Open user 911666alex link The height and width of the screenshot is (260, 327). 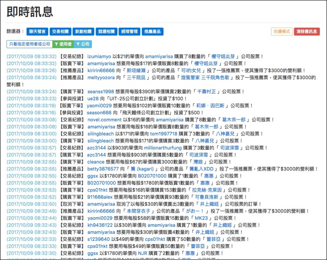pyautogui.click(x=100, y=197)
